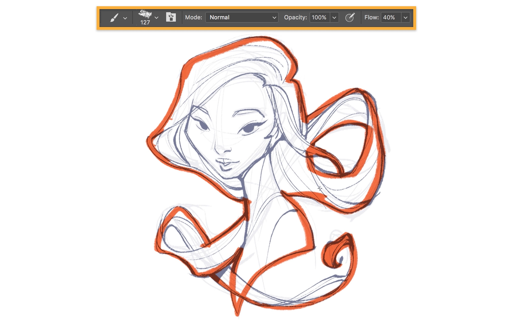Click the Opacity value reading 100%
The width and height of the screenshot is (513, 324).
click(319, 17)
